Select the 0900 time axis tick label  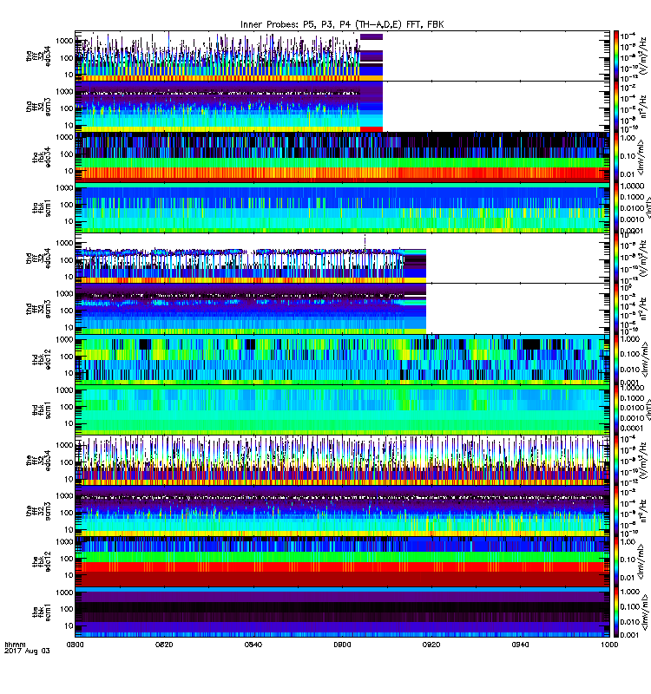tap(342, 645)
